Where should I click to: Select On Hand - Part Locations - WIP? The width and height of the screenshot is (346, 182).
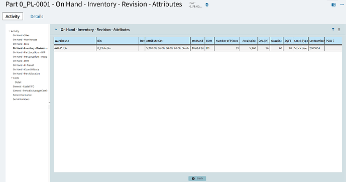pyautogui.click(x=29, y=52)
